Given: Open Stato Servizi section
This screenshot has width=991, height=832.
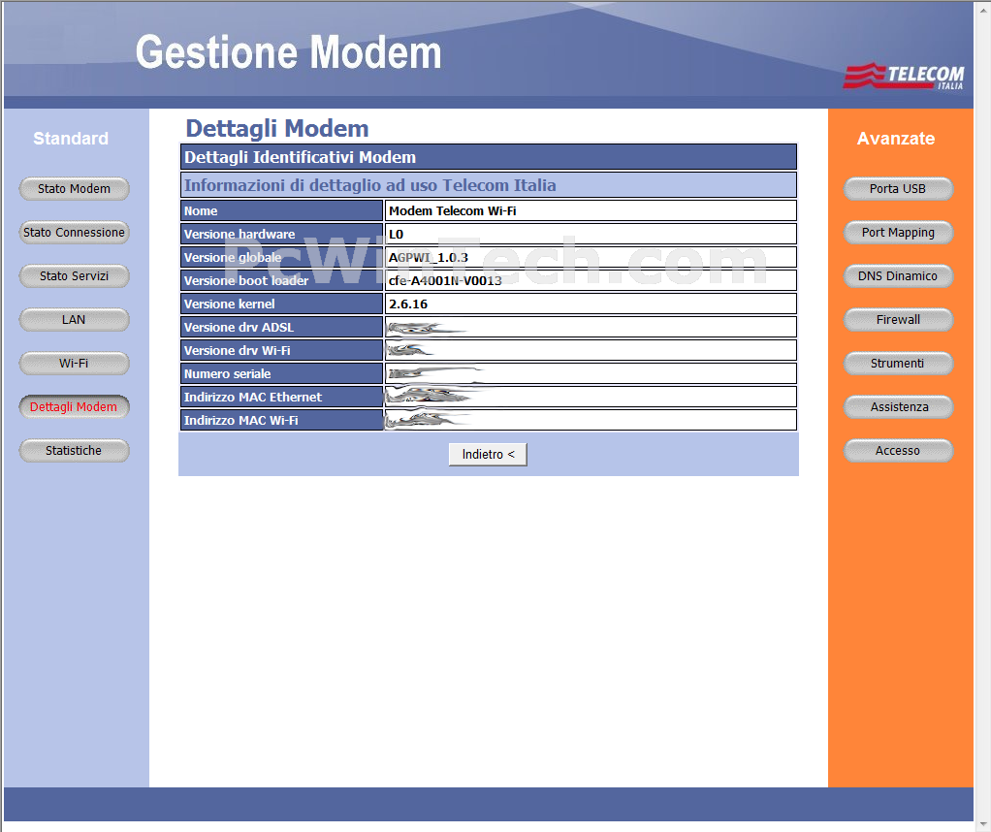Looking at the screenshot, I should coord(74,275).
